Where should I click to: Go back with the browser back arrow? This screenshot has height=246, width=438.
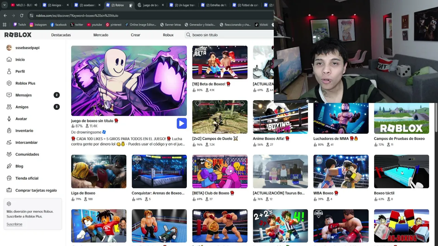(x=5, y=15)
